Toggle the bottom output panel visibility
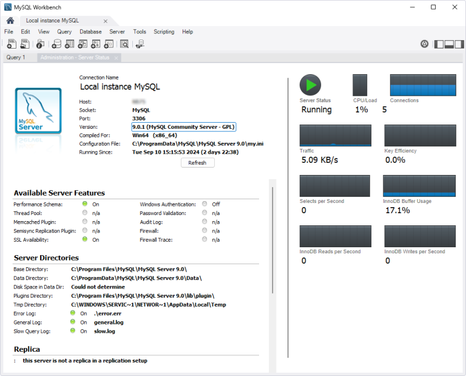The width and height of the screenshot is (466, 376). pyautogui.click(x=449, y=44)
